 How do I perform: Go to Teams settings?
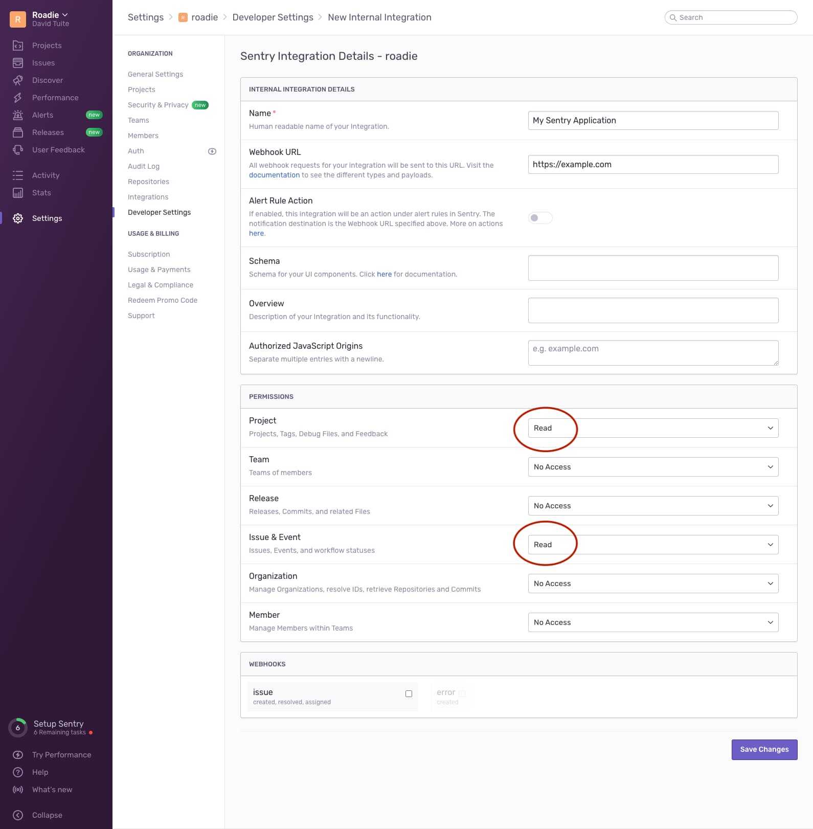(x=139, y=120)
